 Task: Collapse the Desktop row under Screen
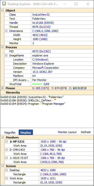pos(6,170)
